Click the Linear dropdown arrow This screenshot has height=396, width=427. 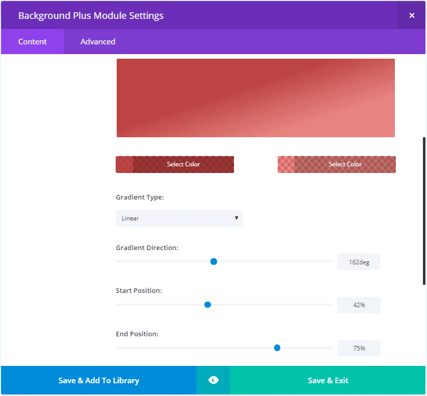pyautogui.click(x=236, y=218)
